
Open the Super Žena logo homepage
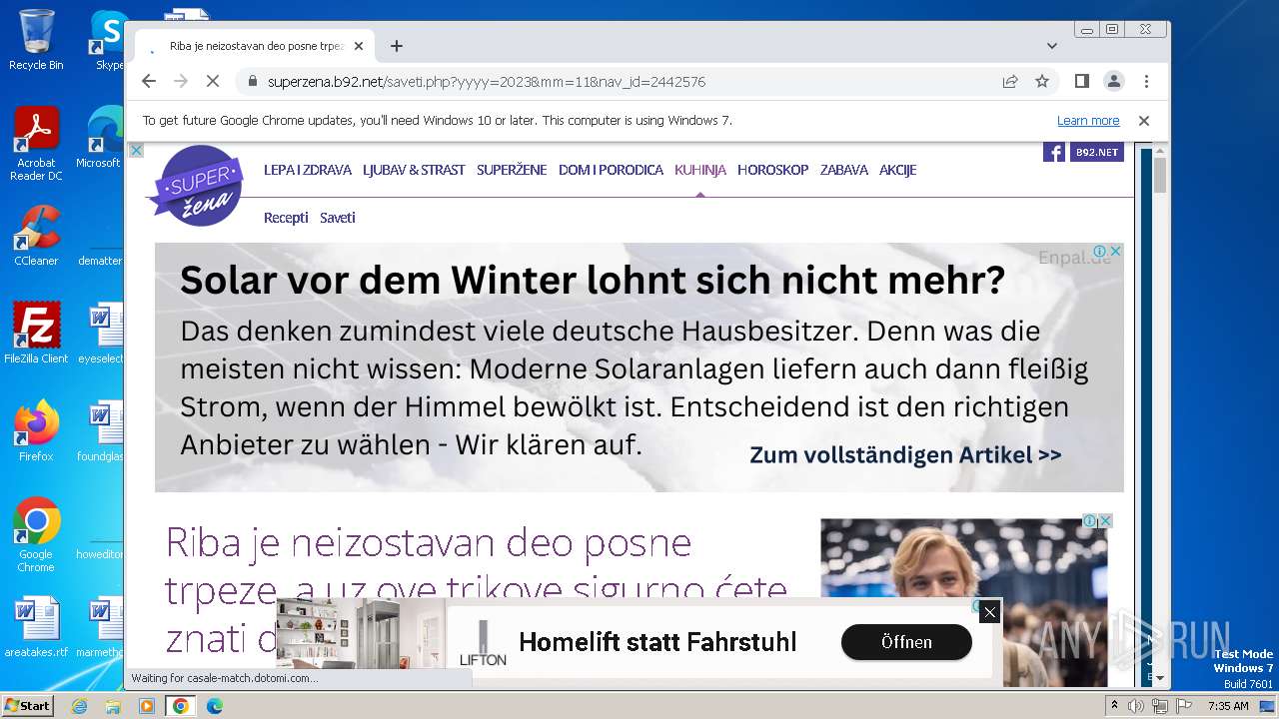(197, 186)
